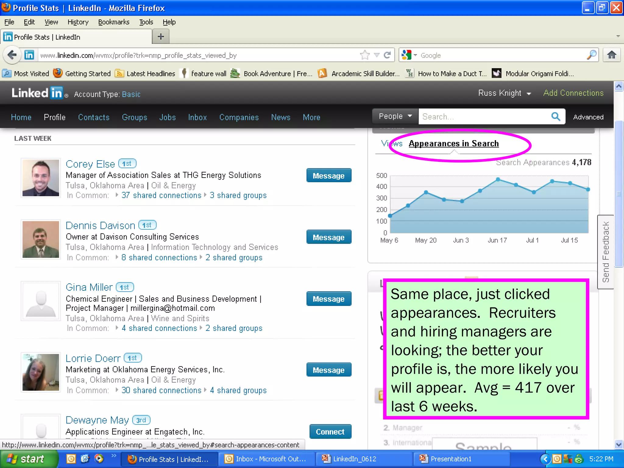Open the Tools menu

[x=146, y=22]
